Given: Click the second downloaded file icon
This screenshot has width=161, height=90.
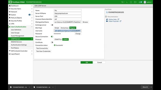Looking at the screenshot, I should (34, 87).
